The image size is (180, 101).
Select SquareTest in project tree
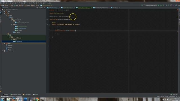coord(19,42)
